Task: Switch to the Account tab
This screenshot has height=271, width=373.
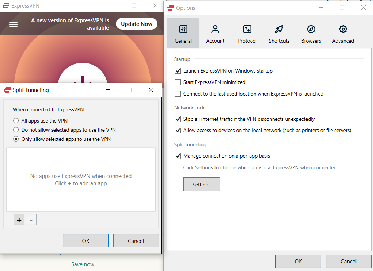Action: click(x=215, y=33)
